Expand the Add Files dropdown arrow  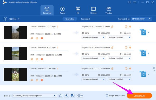19,19
